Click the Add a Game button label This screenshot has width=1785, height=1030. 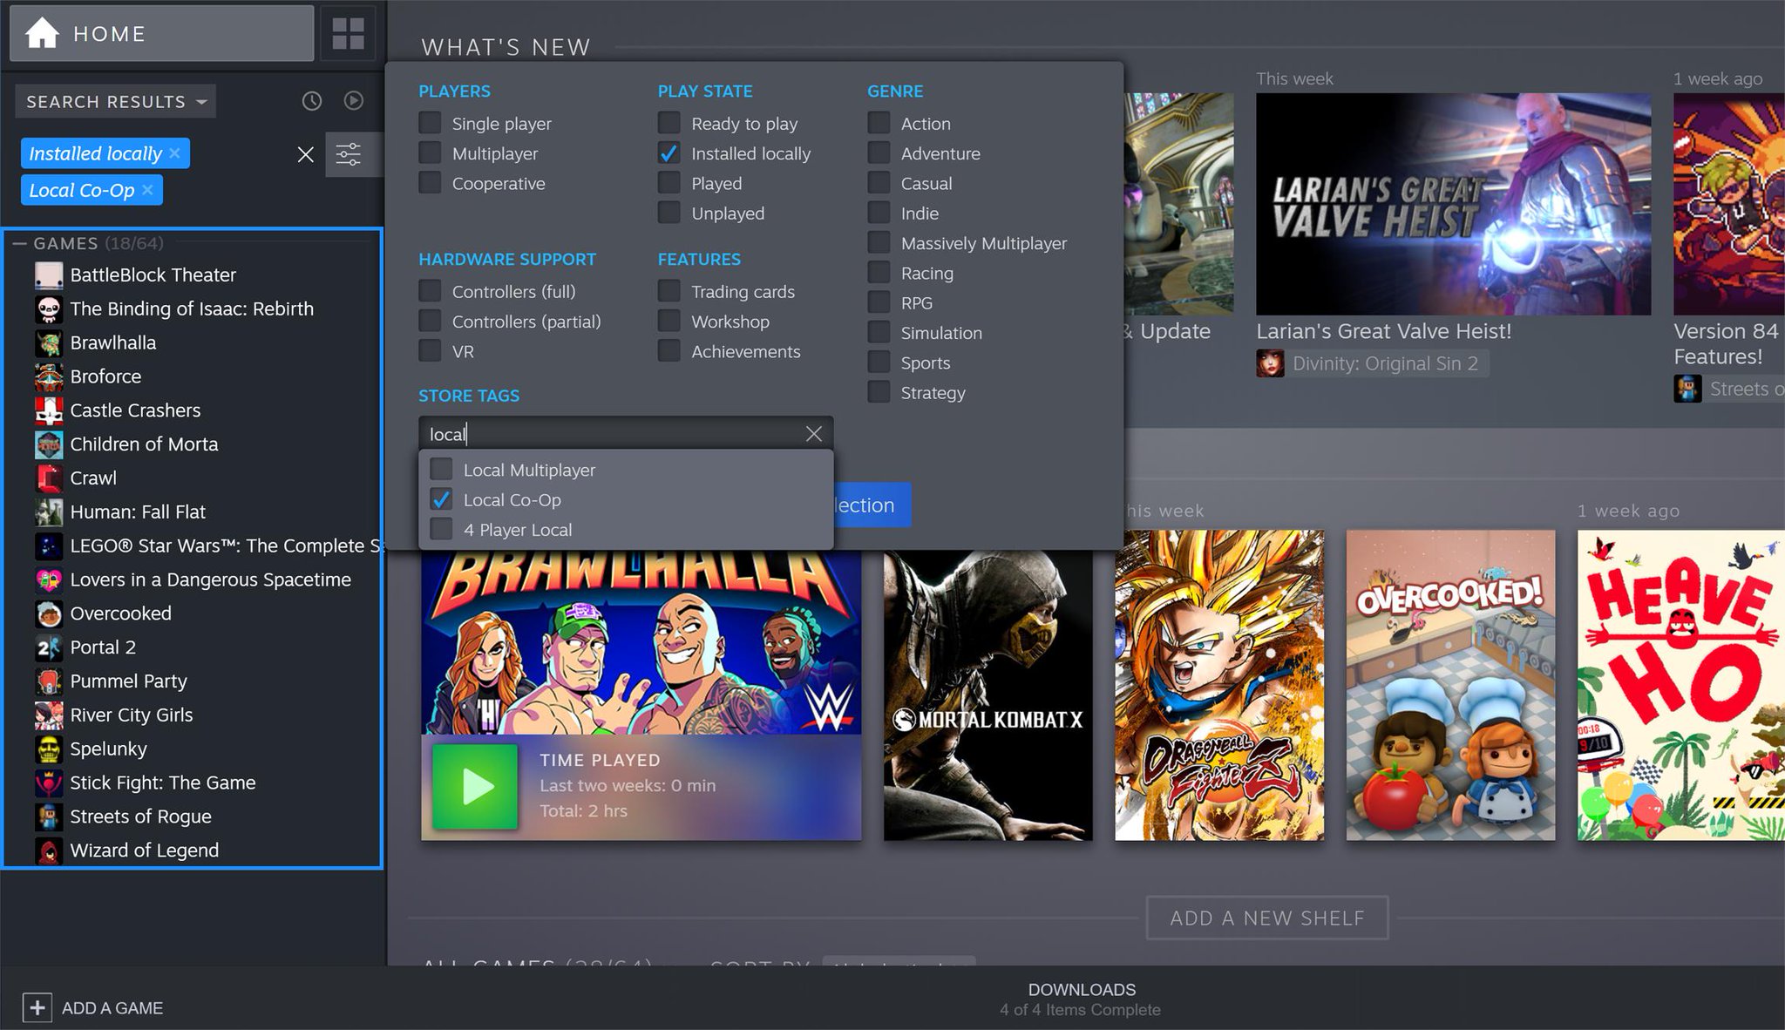[112, 1008]
